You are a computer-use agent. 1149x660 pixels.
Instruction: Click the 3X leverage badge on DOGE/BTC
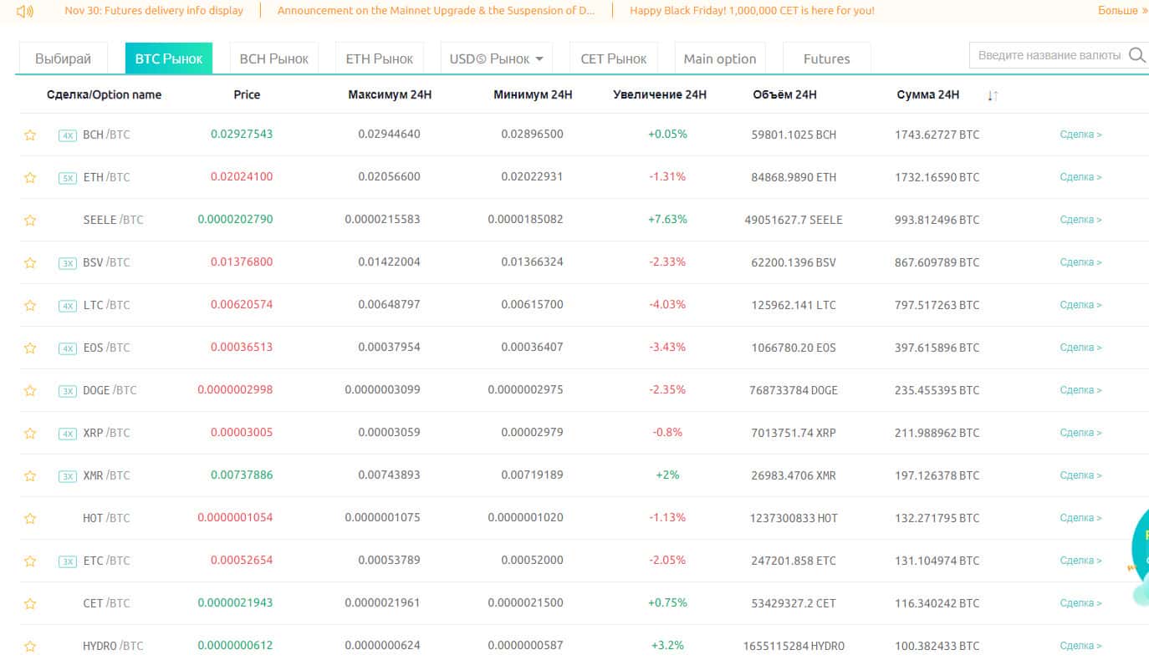68,391
